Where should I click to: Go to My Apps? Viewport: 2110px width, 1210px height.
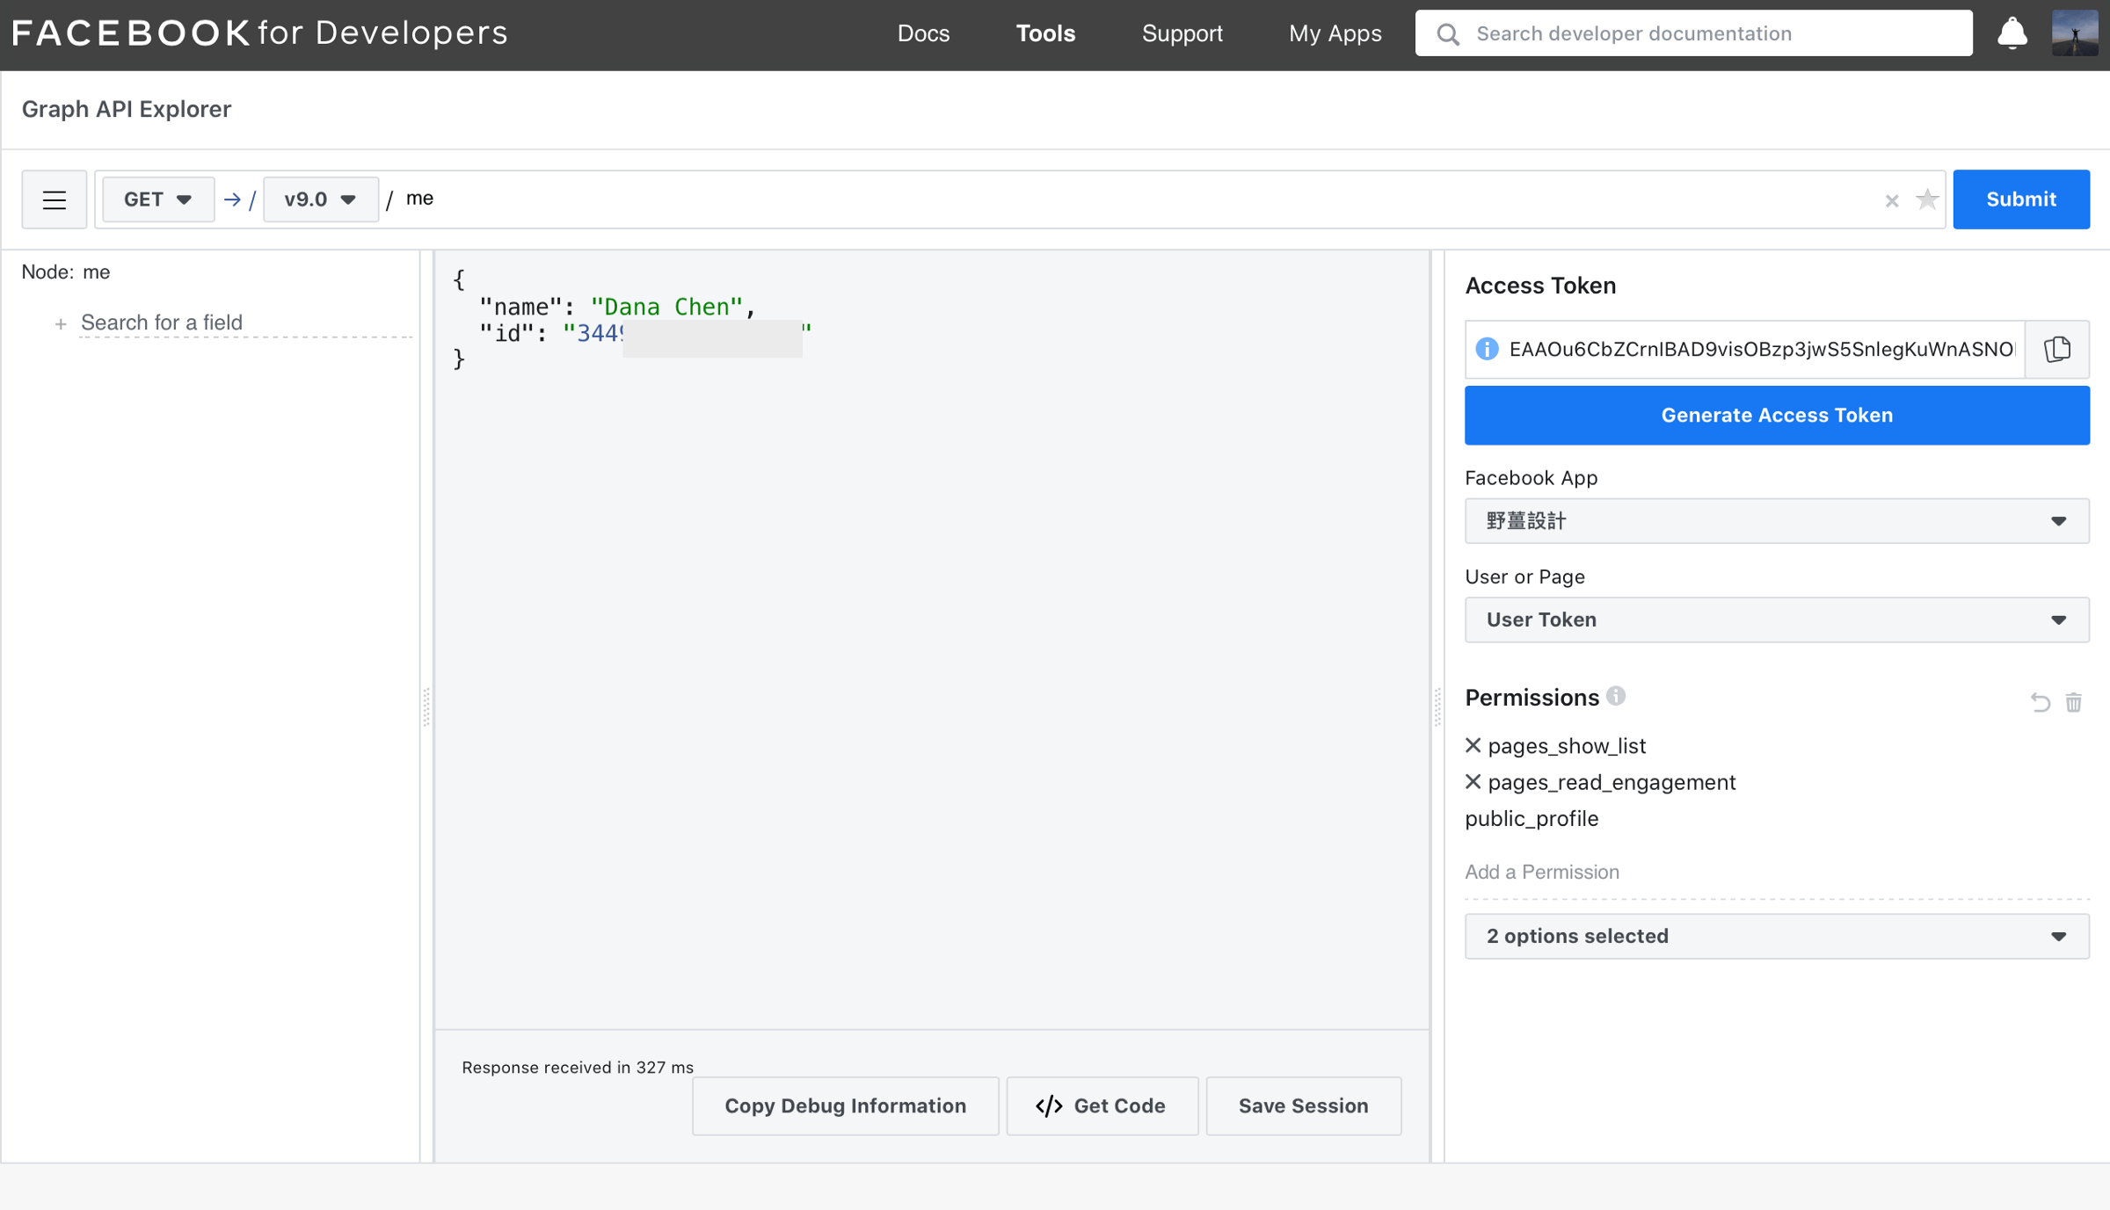(x=1335, y=33)
